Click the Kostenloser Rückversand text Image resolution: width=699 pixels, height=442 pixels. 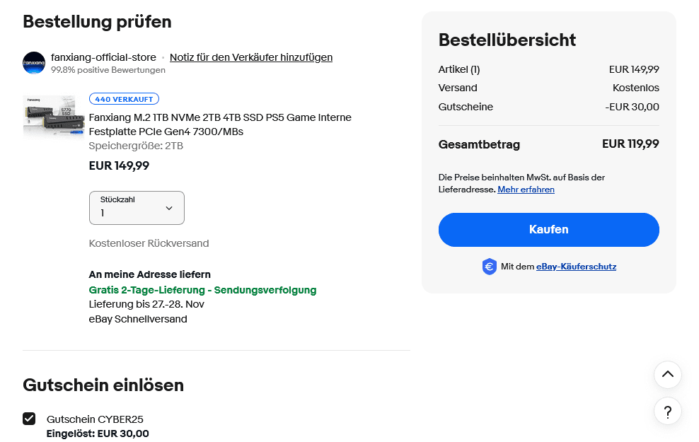click(x=149, y=243)
